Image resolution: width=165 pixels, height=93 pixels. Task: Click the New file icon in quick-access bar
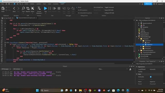tap(6, 4)
